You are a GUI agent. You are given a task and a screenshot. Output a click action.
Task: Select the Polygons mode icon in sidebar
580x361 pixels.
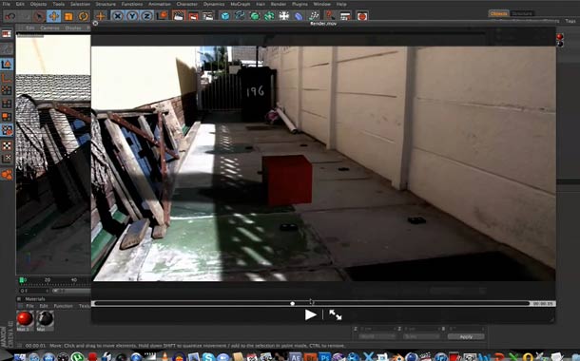7,117
